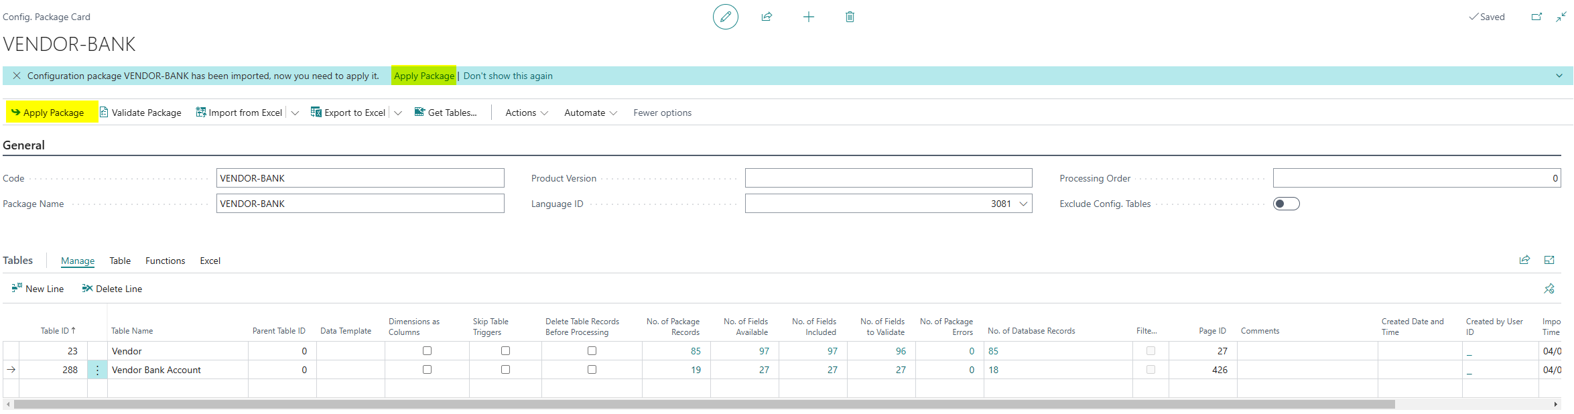Viewport: 1574px width, 414px height.
Task: Toggle Exclude Config. Tables switch
Action: point(1285,204)
